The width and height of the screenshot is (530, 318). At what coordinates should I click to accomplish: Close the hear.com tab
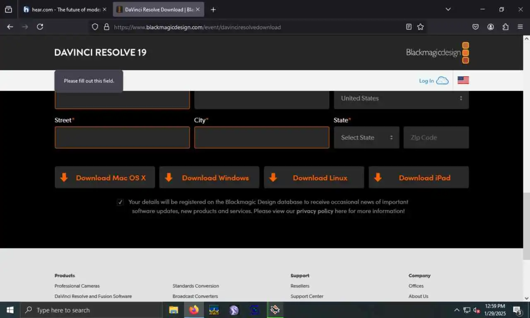[x=104, y=10]
